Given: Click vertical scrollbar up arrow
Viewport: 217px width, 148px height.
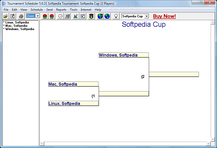Looking at the screenshot, I should (213, 22).
